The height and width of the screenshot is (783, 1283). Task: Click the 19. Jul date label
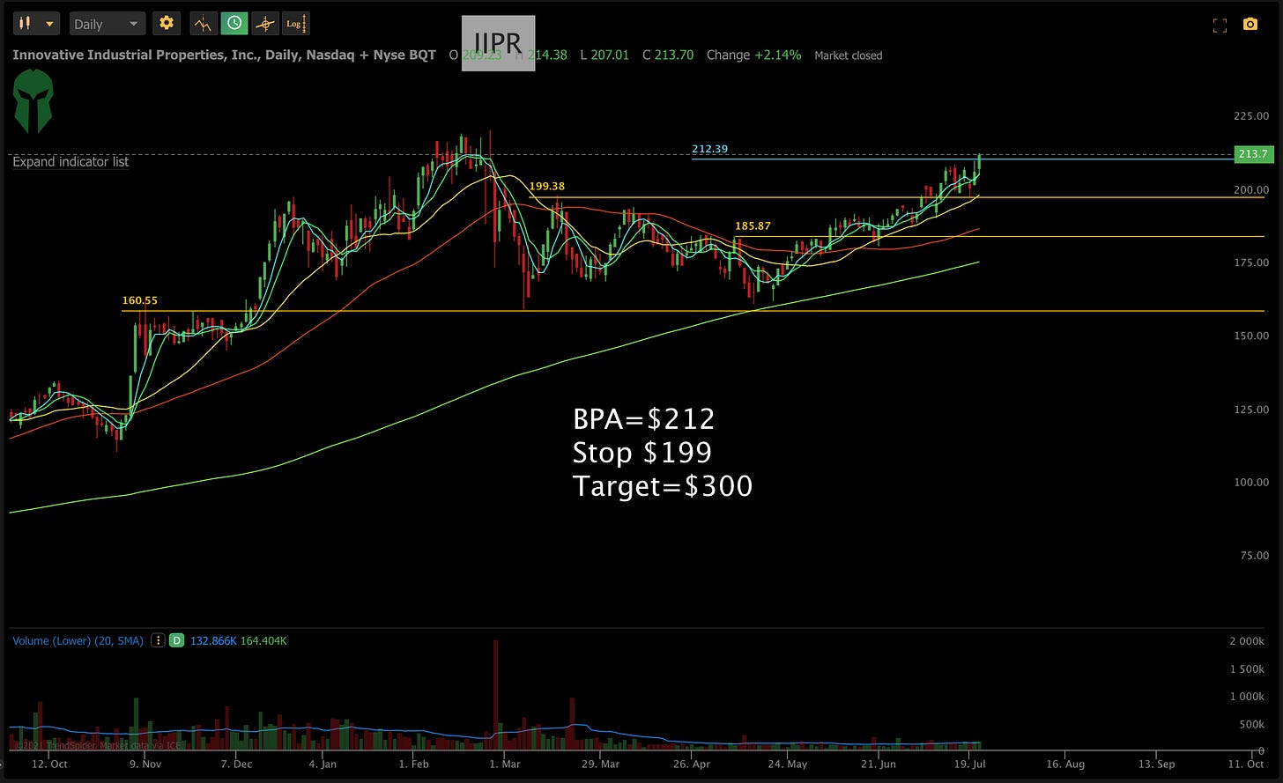click(970, 764)
